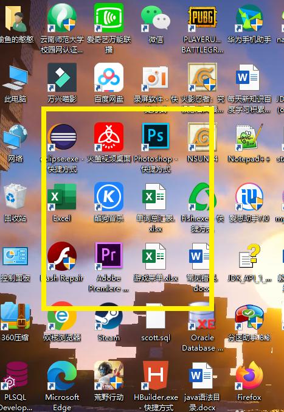Launch the Flash Repair shortcut
Viewport: 284px width, 412px height.
coord(62,256)
